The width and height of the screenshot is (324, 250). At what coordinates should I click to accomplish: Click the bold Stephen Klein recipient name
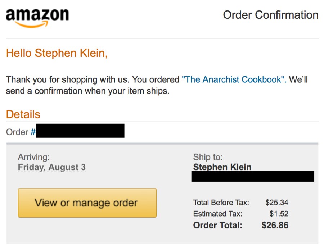[222, 167]
